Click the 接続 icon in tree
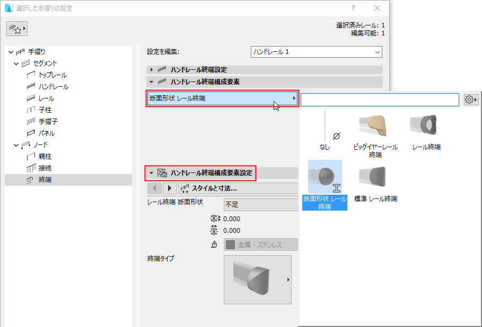Screen dimensions: 482x327 [x=31, y=168]
